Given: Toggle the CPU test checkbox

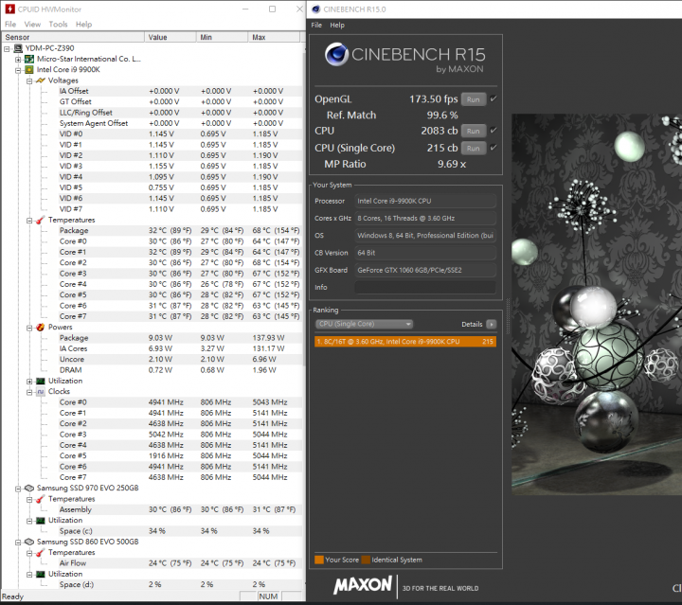Looking at the screenshot, I should (494, 131).
